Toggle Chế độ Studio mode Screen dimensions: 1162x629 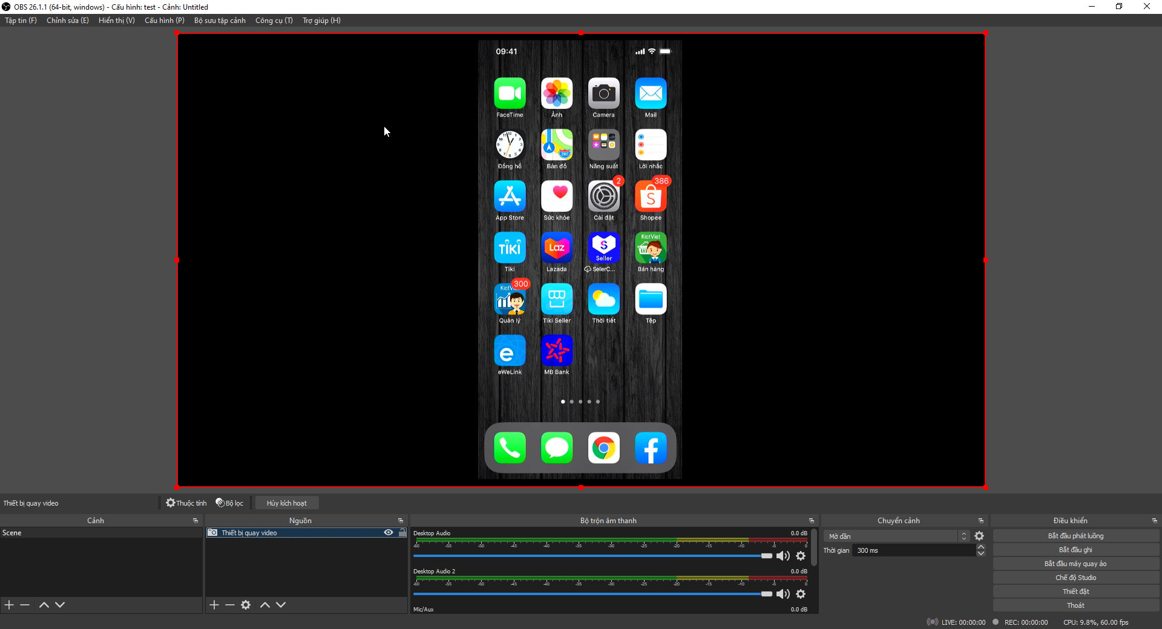tap(1075, 577)
